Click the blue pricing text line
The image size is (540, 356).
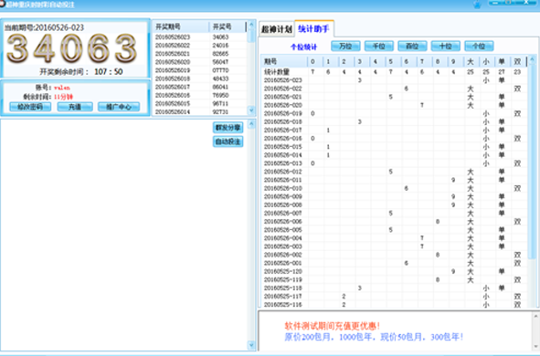[x=374, y=337]
